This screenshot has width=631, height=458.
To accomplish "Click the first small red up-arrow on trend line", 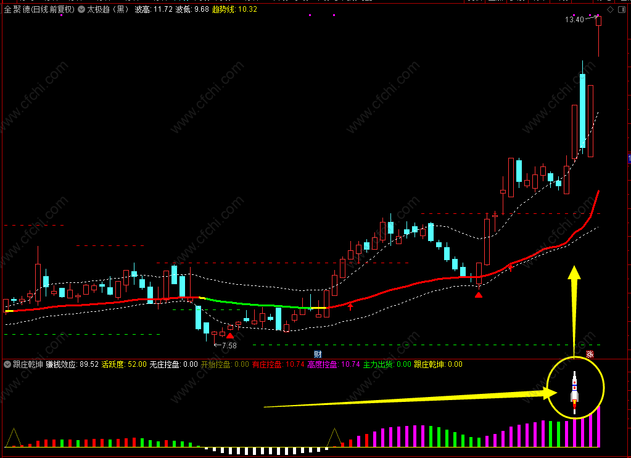I will (x=350, y=307).
